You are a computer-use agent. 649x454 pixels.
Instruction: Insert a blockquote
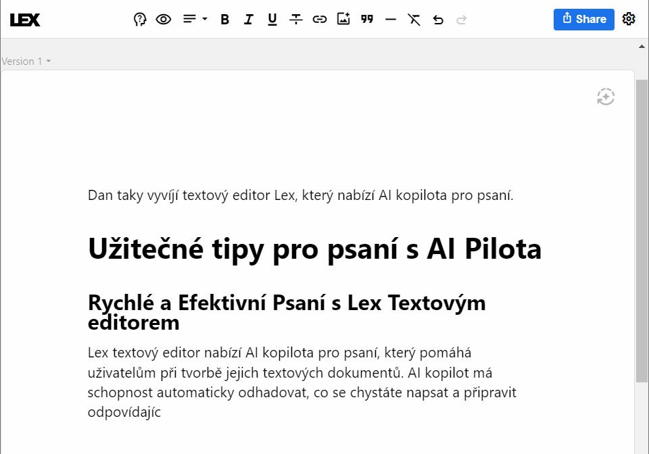(367, 19)
